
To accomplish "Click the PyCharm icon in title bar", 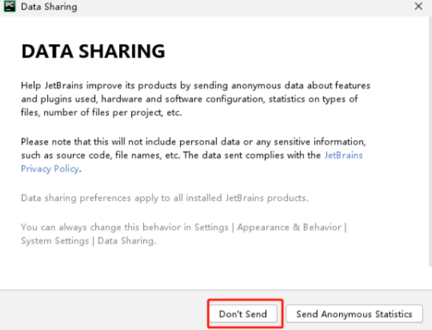I will [10, 6].
